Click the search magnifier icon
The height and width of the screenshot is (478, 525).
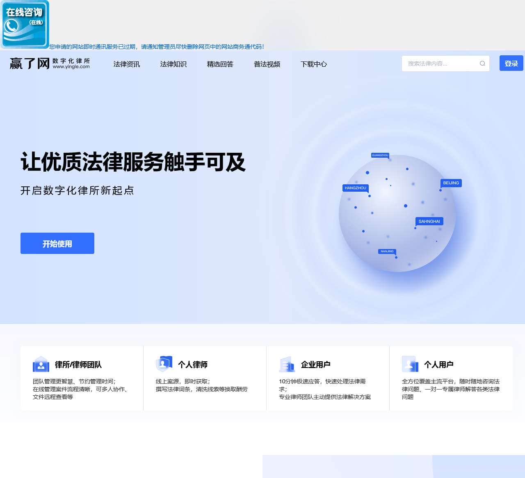click(482, 63)
